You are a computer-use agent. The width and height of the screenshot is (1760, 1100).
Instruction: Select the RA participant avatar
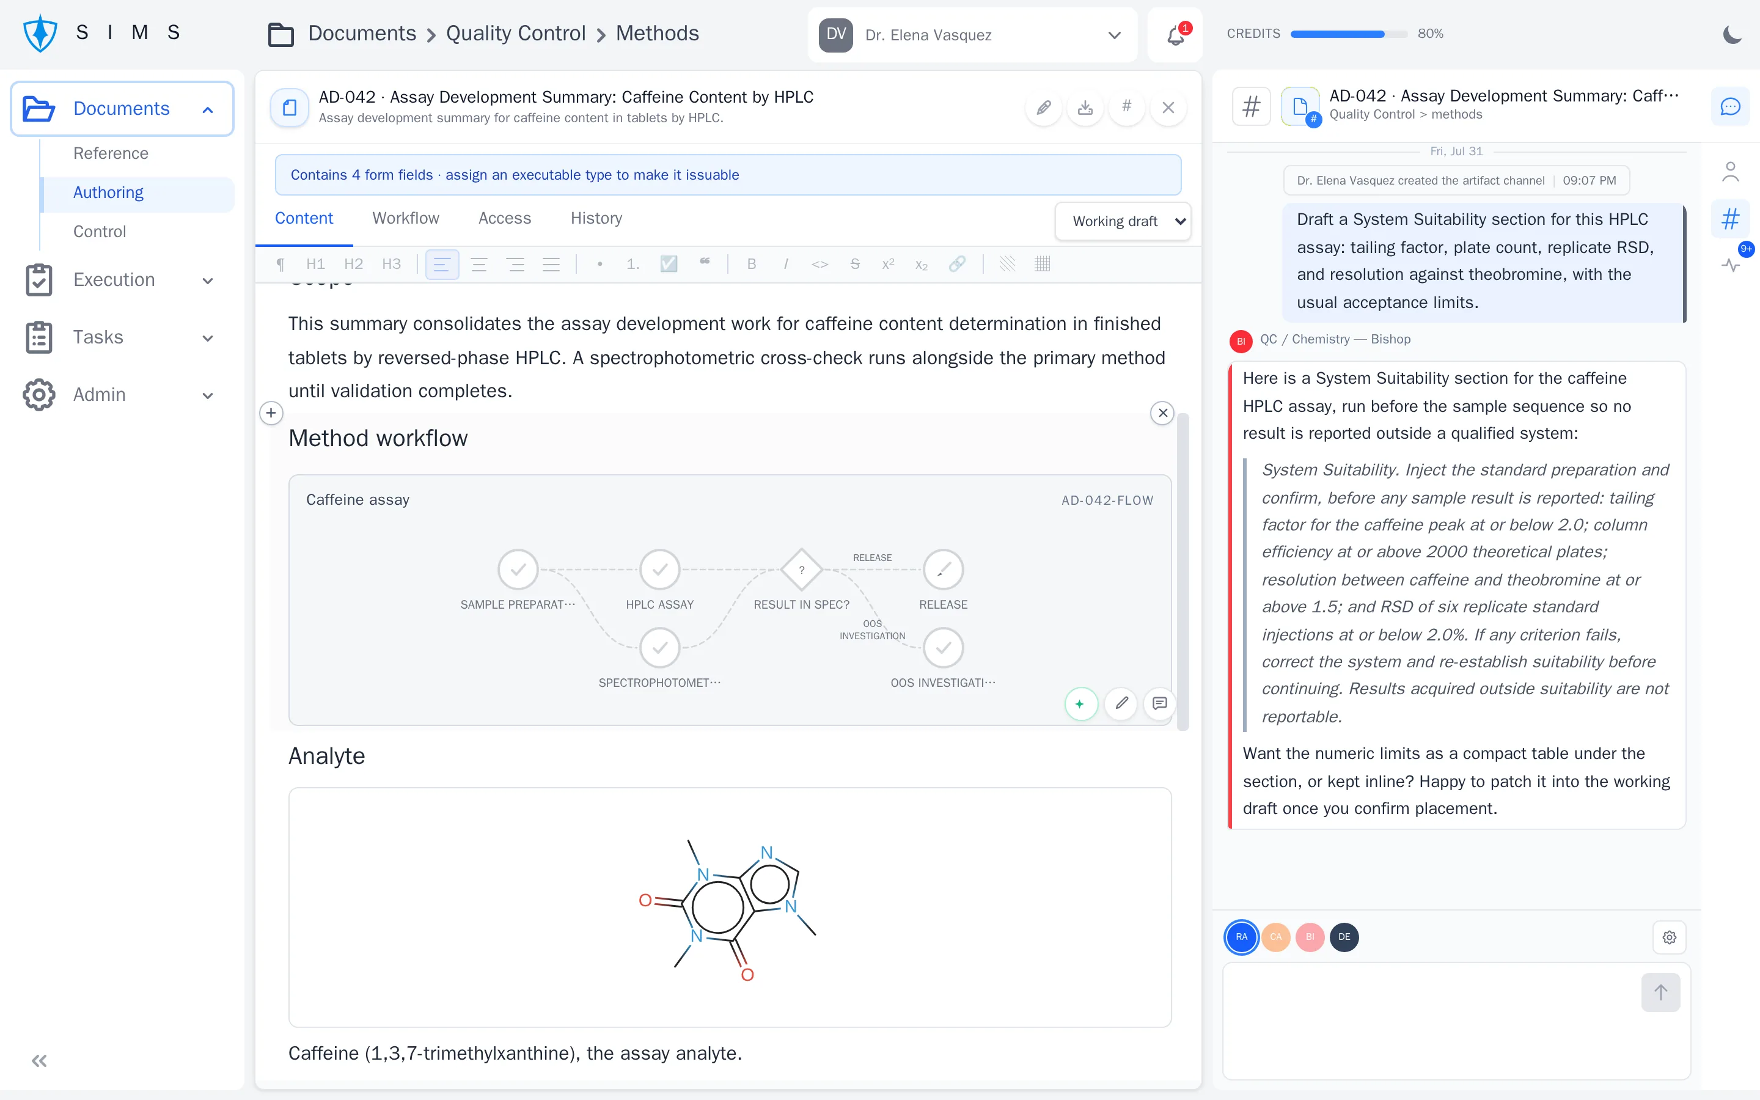click(x=1241, y=937)
